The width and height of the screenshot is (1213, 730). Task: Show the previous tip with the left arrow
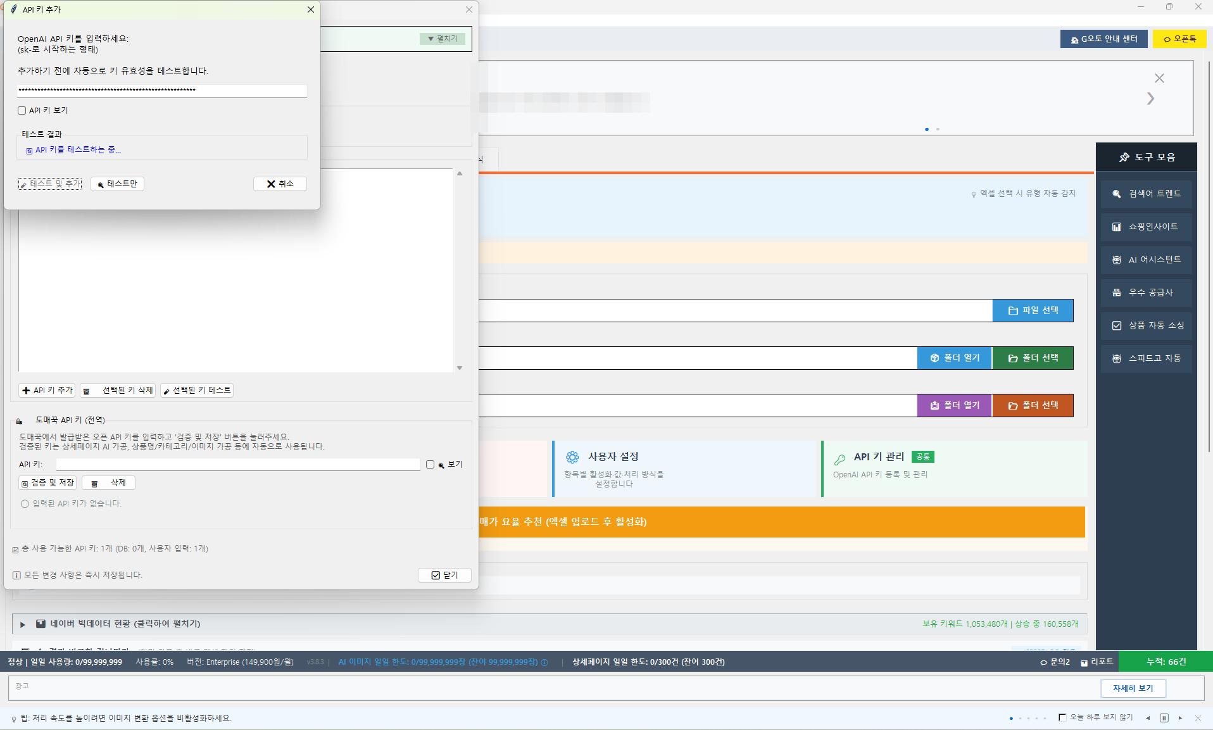(1148, 718)
